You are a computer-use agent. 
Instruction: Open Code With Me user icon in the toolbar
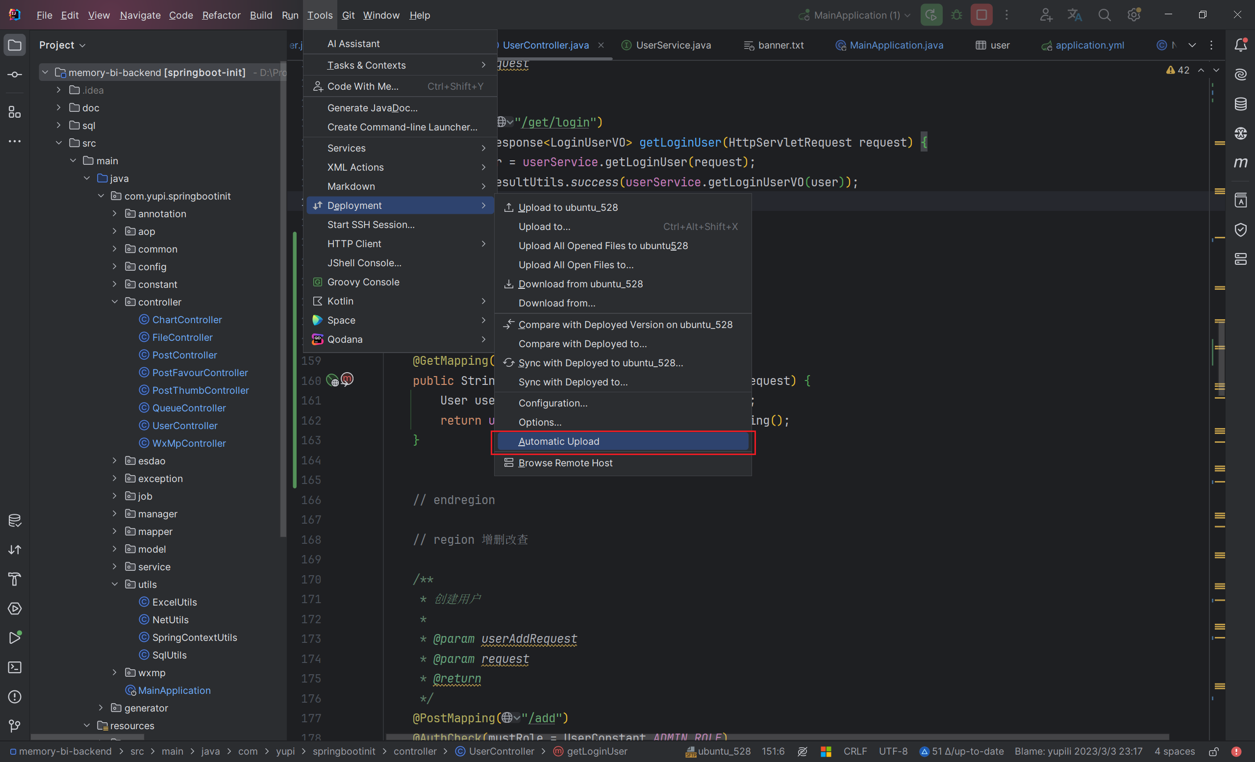tap(1046, 15)
